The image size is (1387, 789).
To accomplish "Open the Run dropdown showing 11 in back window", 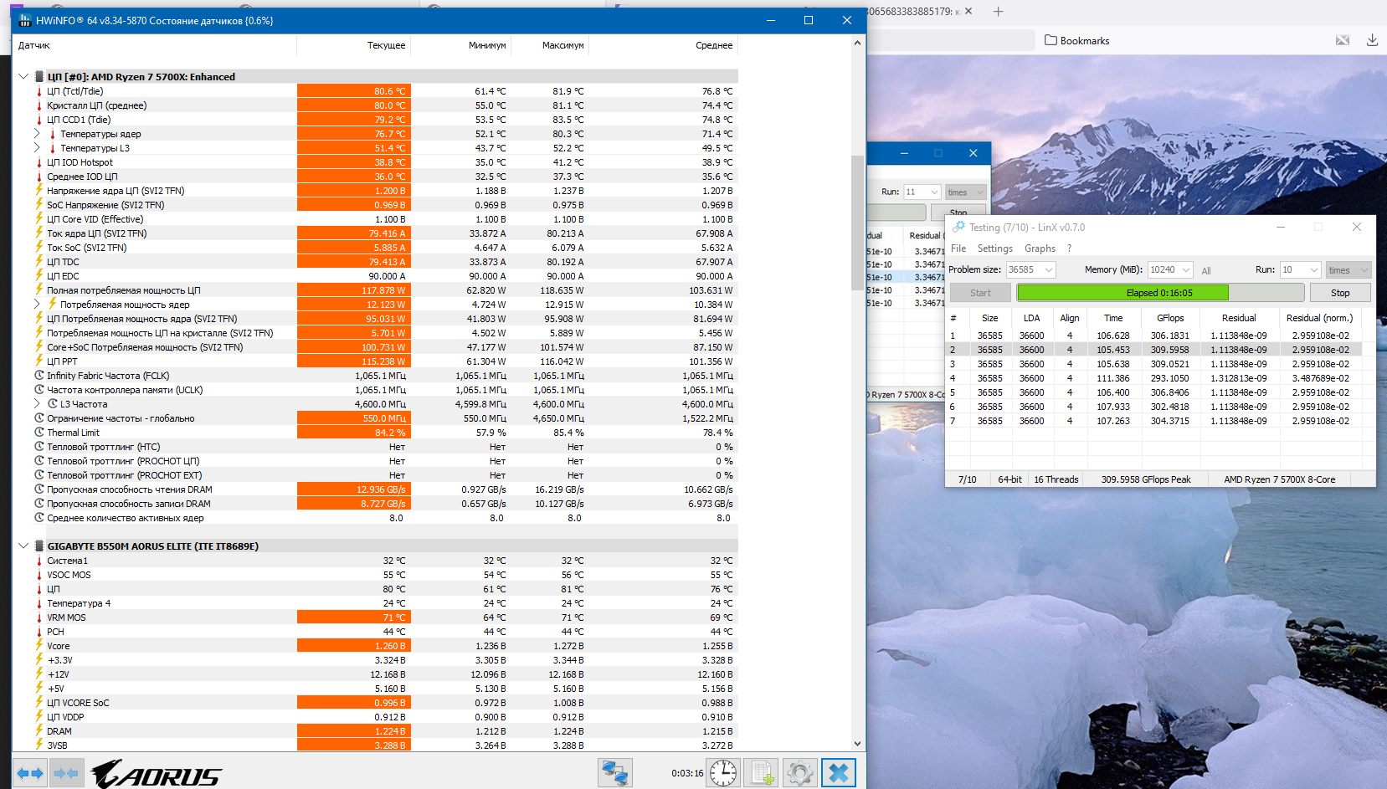I will (935, 192).
